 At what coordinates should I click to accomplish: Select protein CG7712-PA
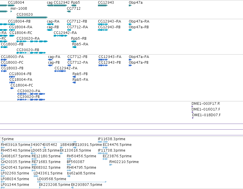click(78, 63)
